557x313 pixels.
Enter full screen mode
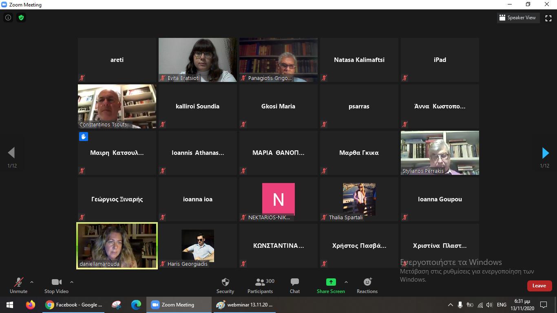tap(548, 18)
